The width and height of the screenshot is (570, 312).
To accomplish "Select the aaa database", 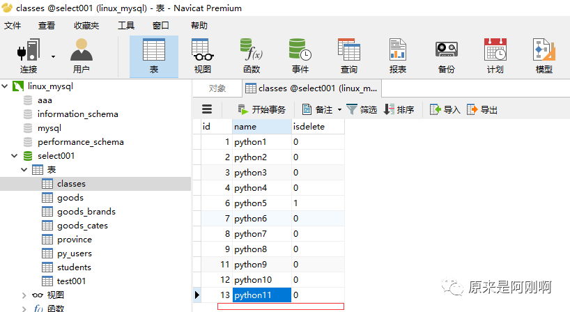I will coord(45,100).
